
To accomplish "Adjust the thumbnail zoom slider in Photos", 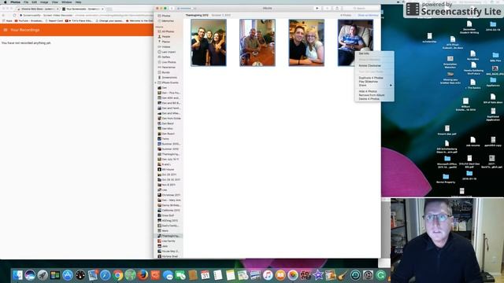I will (186, 9).
